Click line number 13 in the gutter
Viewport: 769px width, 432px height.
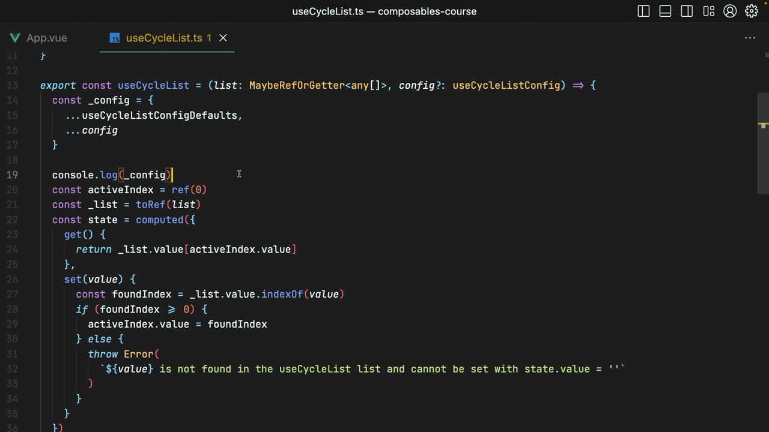tap(12, 85)
